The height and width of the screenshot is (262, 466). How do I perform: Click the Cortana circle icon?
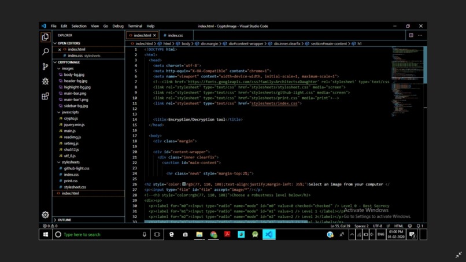coord(58,234)
